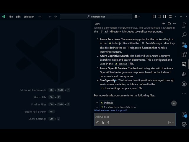Click 'For more details' sentence text
Screen dimensions: 189x142
coord(124,95)
